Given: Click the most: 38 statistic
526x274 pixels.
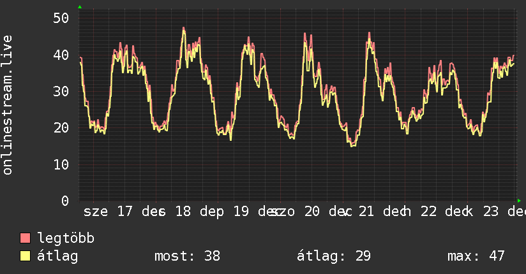Looking at the screenshot, I should coord(187,256).
